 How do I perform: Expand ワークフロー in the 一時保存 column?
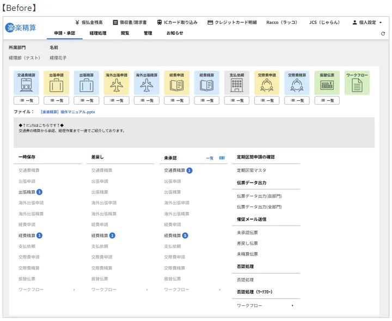[47, 289]
